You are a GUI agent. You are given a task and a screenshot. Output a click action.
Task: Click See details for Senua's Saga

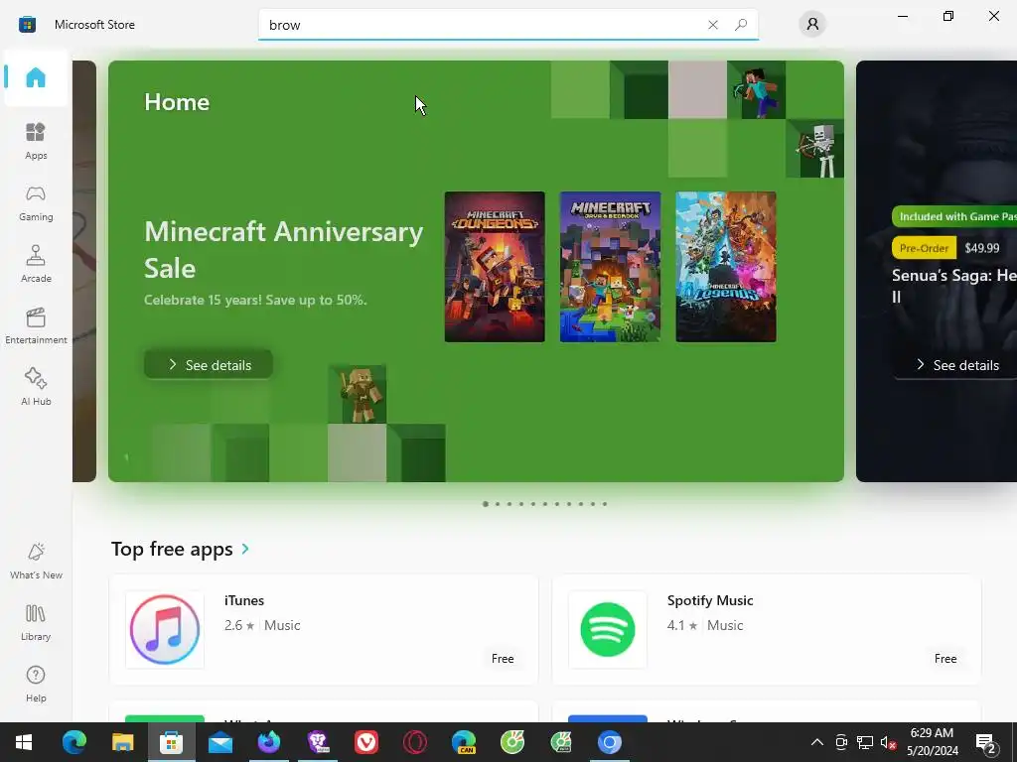click(x=955, y=365)
